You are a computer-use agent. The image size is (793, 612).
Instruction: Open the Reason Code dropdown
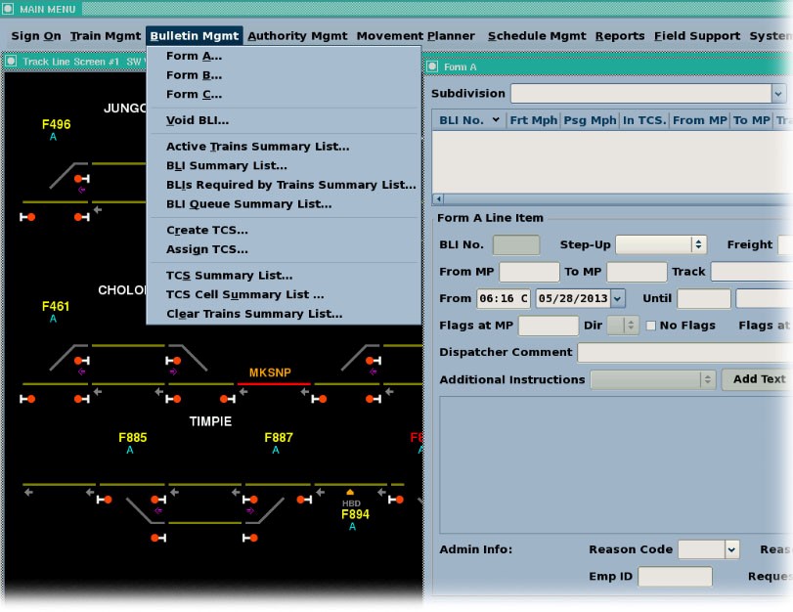[731, 550]
